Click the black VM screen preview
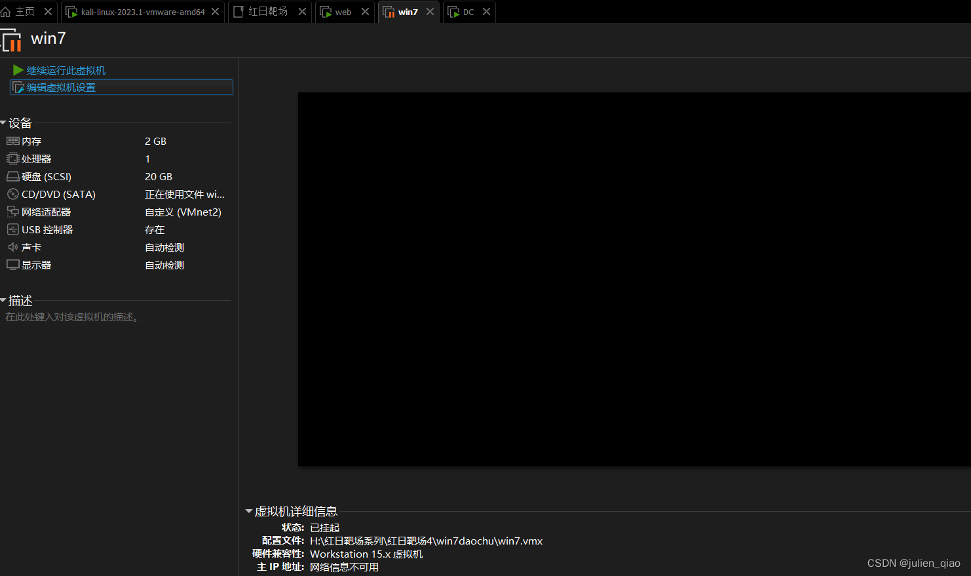 point(634,279)
